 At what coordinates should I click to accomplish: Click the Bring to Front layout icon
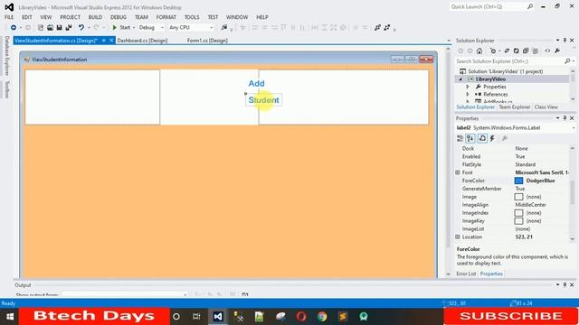[377, 28]
